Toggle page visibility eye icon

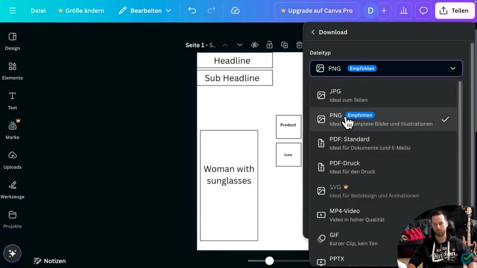[x=255, y=45]
